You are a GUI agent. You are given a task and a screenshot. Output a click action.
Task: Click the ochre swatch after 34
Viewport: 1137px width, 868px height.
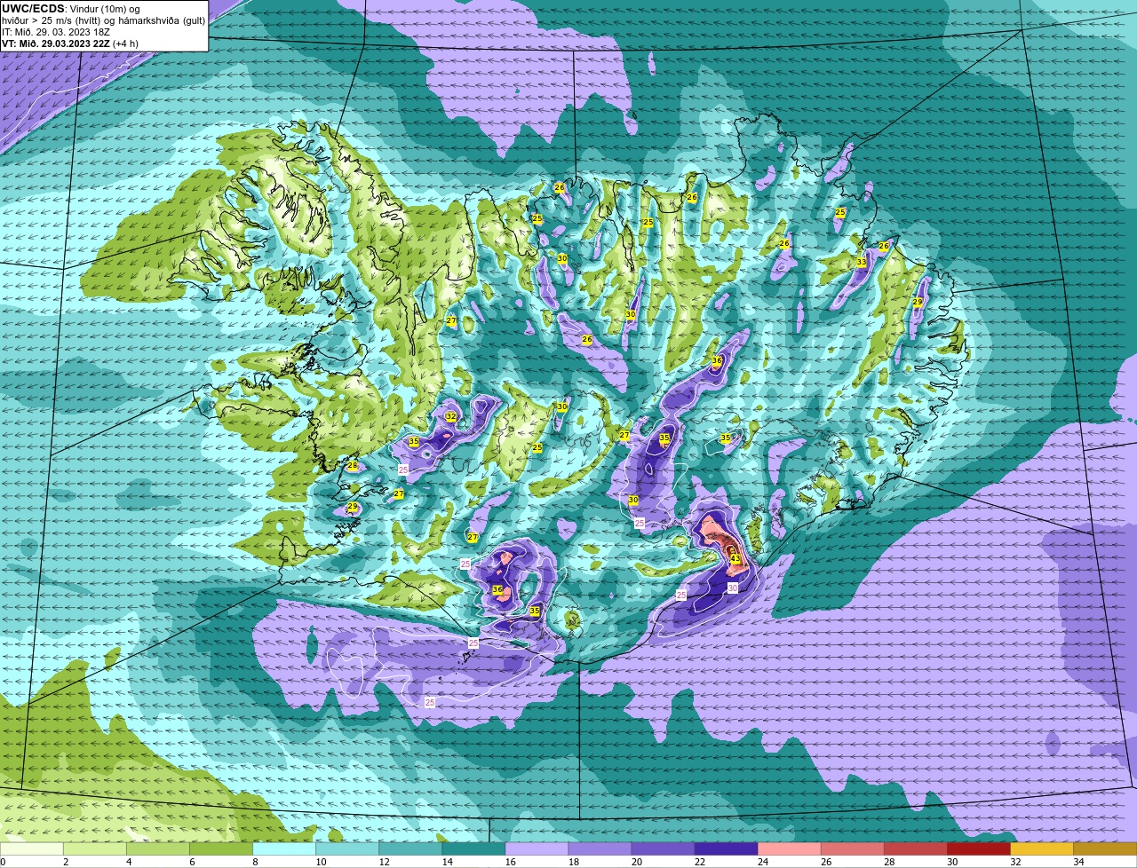(x=1105, y=848)
